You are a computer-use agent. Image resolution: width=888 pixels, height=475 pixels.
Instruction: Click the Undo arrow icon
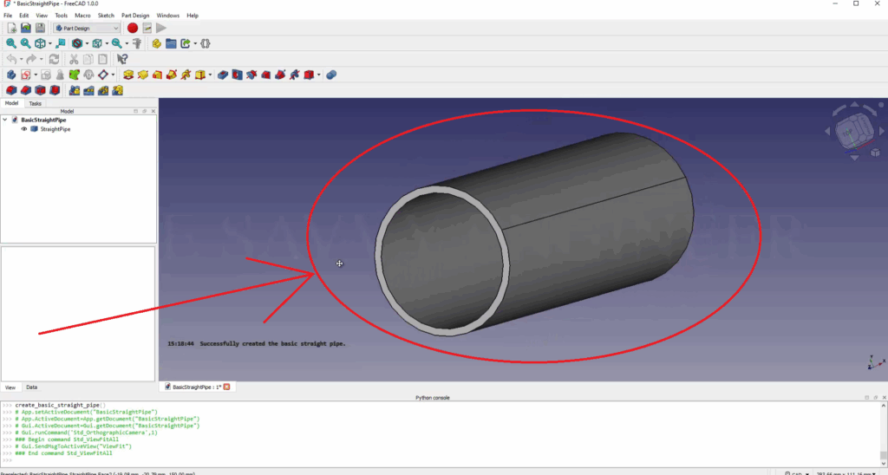tap(11, 59)
